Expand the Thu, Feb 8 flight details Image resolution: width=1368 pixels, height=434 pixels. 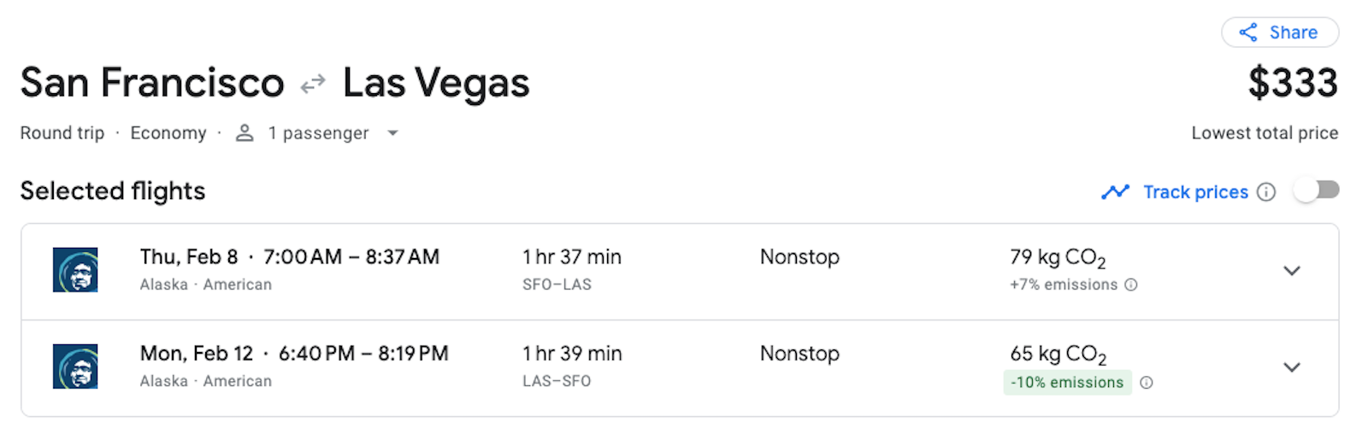(1291, 271)
